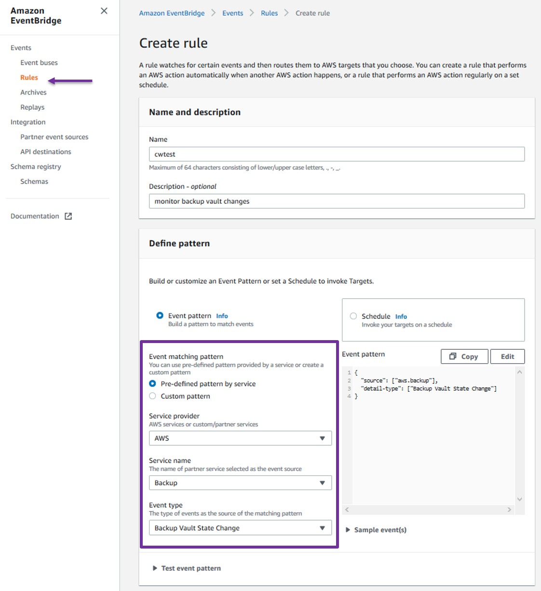Image resolution: width=541 pixels, height=591 pixels.
Task: Click the Events breadcrumb link
Action: click(233, 13)
